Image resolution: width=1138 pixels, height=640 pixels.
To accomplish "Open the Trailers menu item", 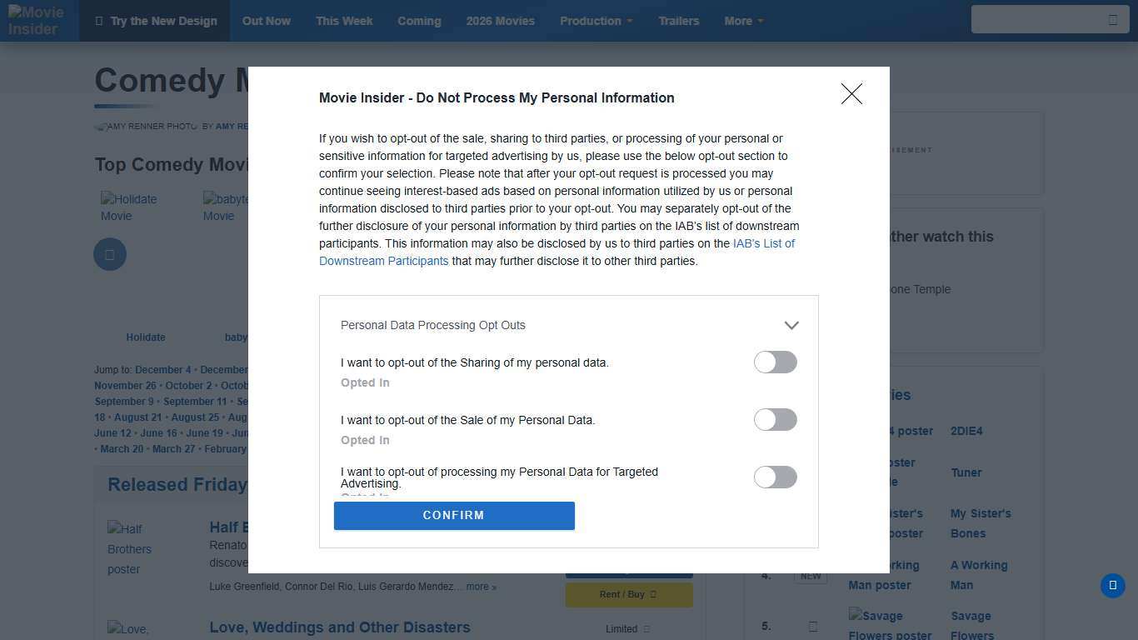I will click(x=678, y=21).
